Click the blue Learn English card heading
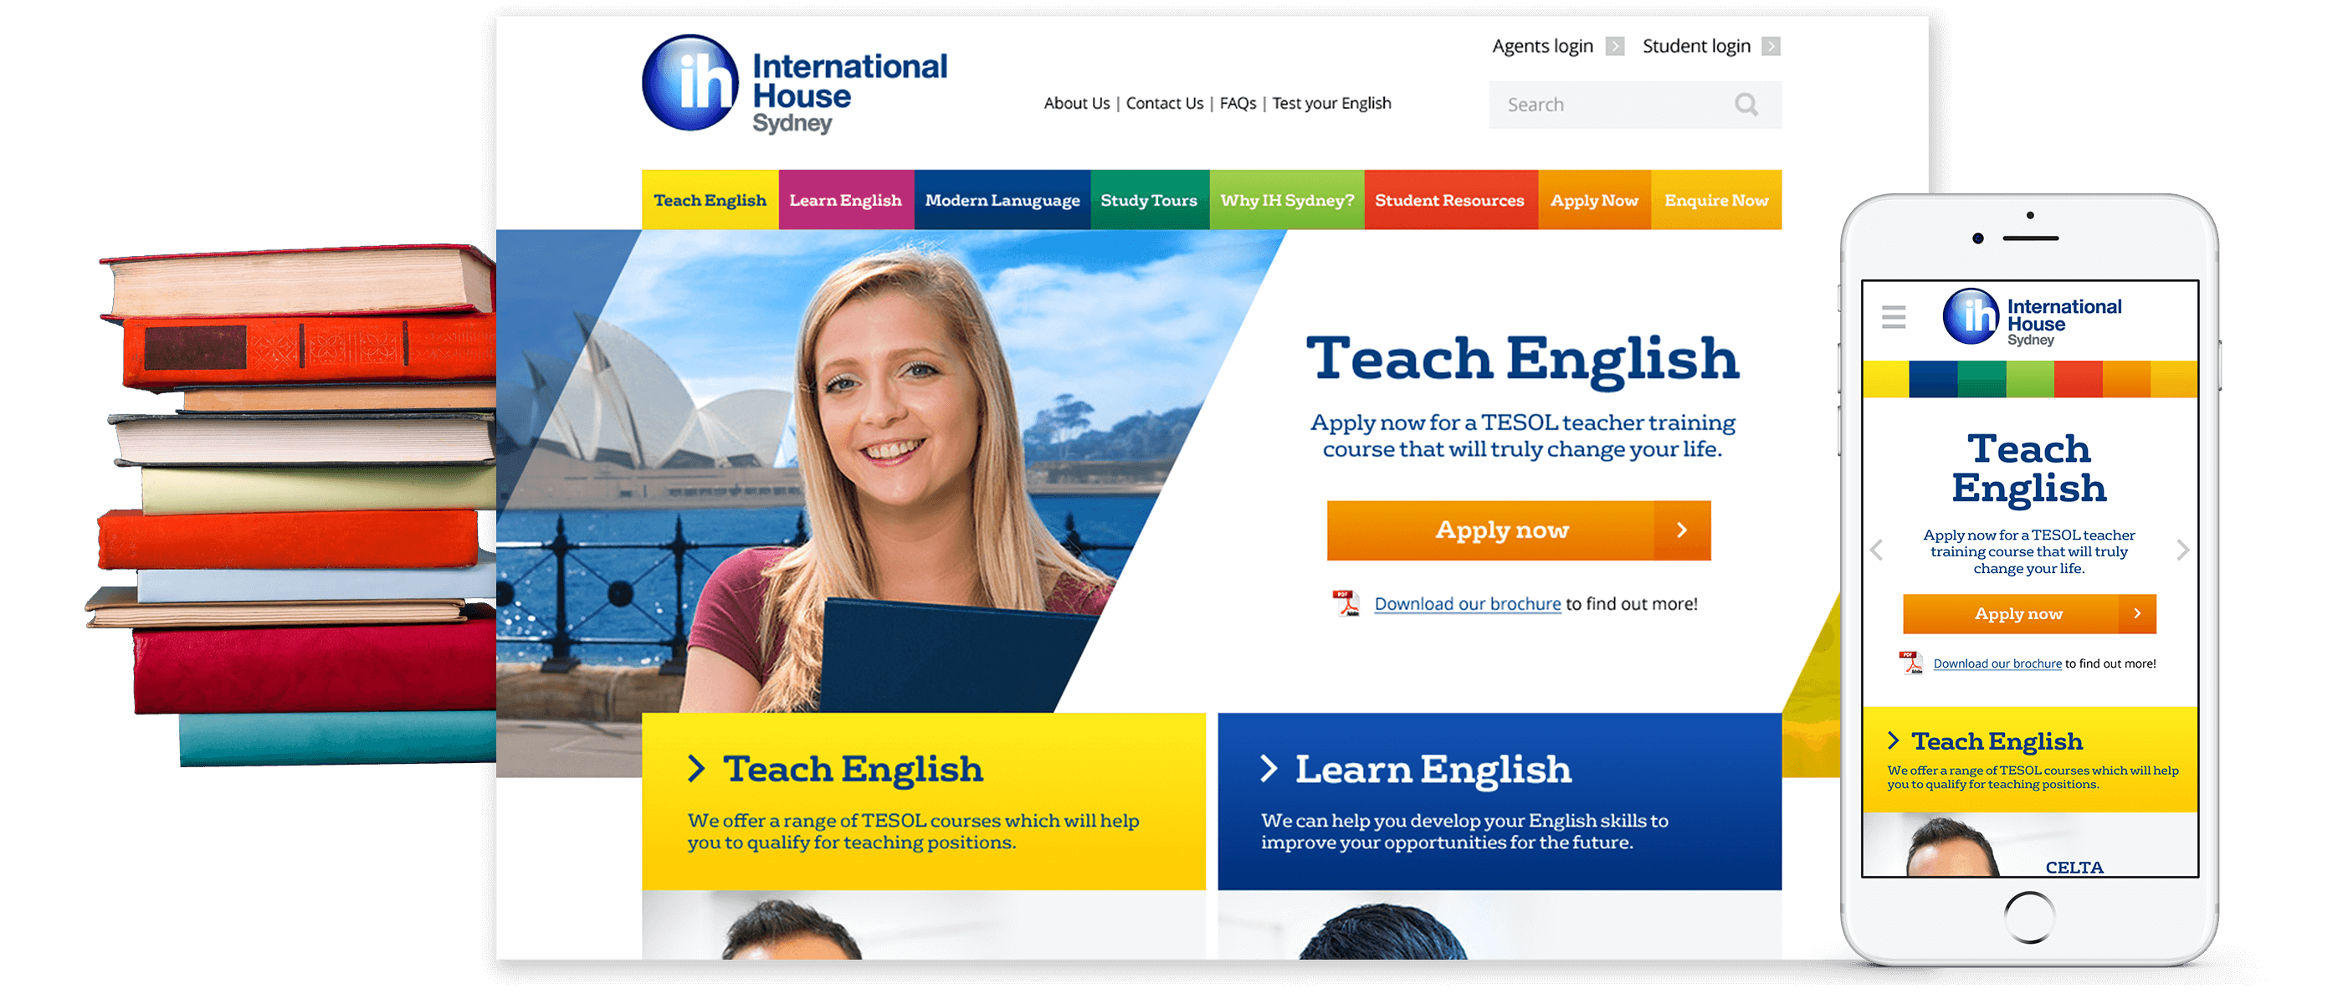 [x=1433, y=770]
